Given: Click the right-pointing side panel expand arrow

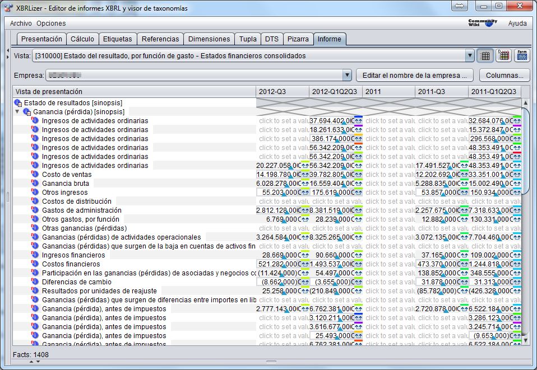Looking at the screenshot, I should coord(8,57).
